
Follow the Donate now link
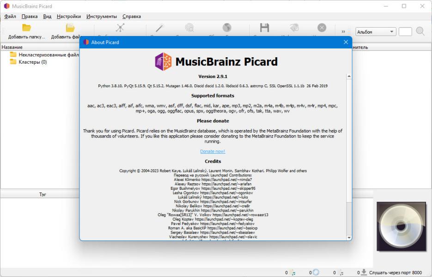[213, 151]
